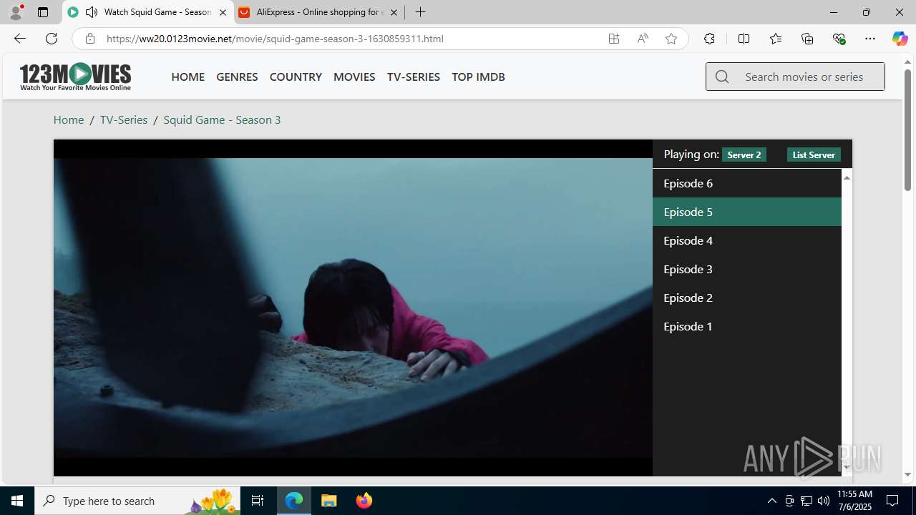Open the Favorites list icon
Viewport: 916px width, 515px height.
pos(776,39)
